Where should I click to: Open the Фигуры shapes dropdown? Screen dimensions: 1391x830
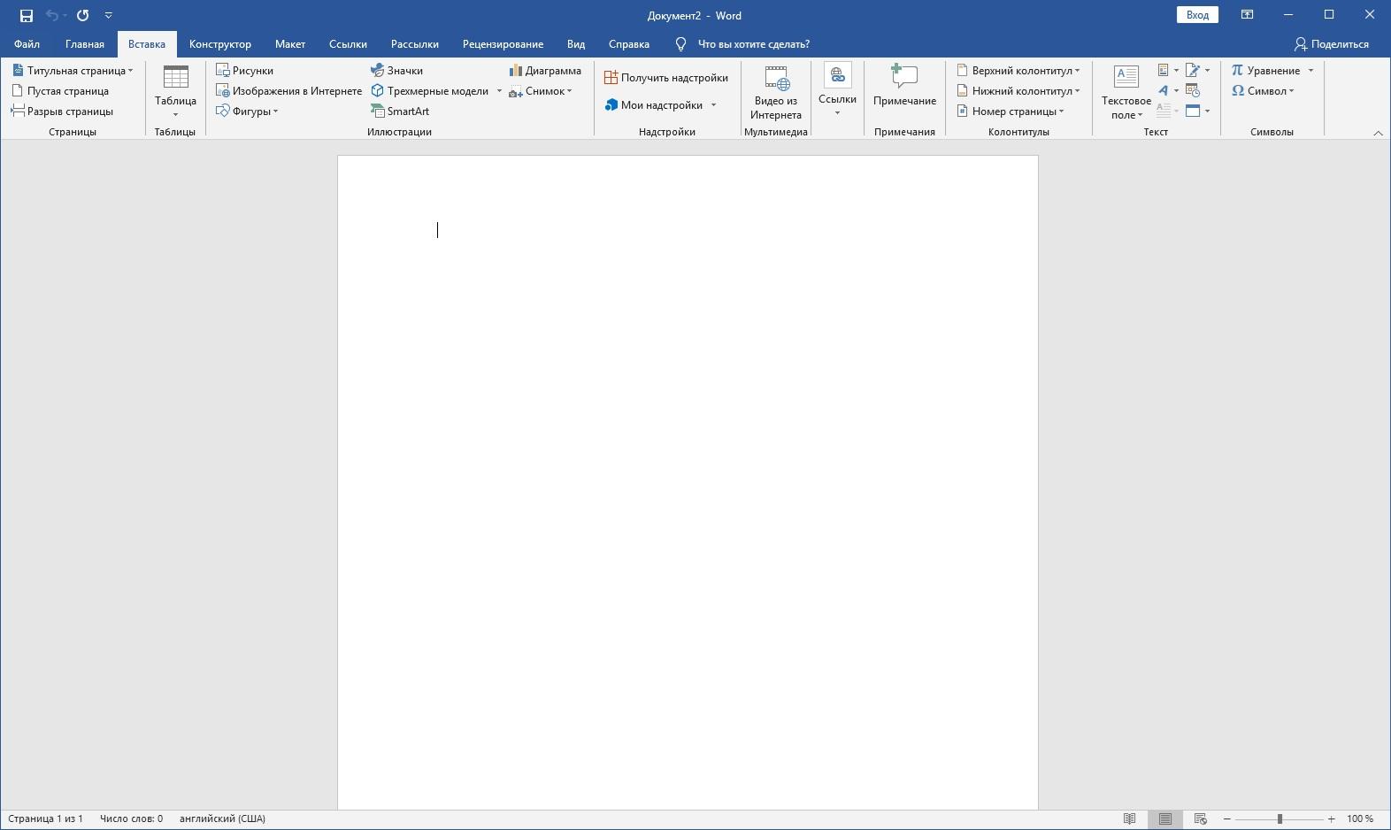click(248, 111)
